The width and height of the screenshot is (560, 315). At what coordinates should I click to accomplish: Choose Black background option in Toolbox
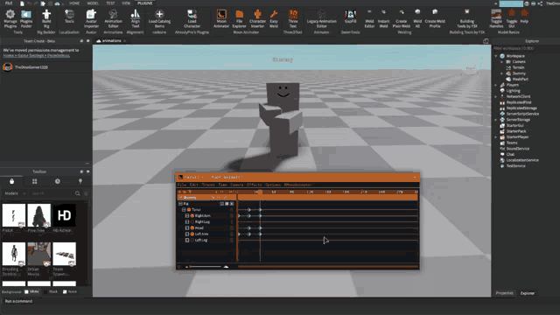45,291
